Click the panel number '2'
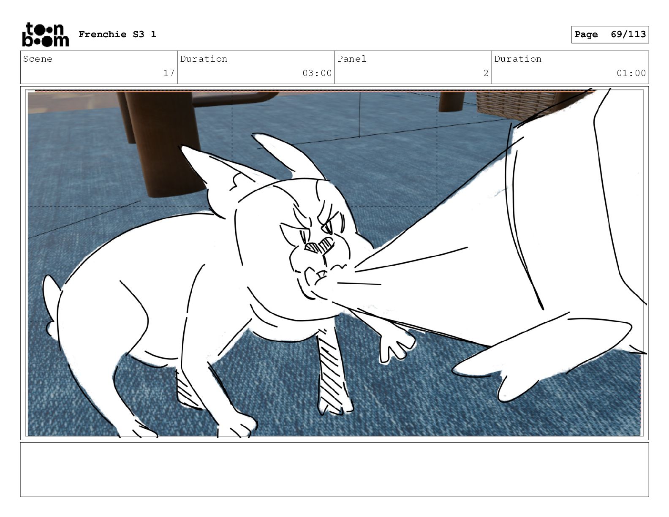Image resolution: width=669 pixels, height=517 pixels. tap(486, 73)
